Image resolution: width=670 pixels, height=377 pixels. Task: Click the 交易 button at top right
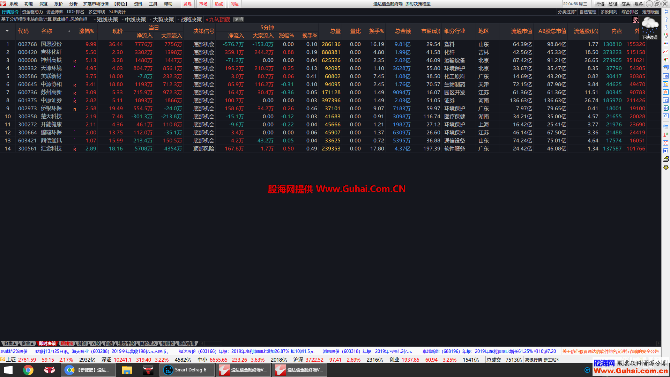pos(625,4)
